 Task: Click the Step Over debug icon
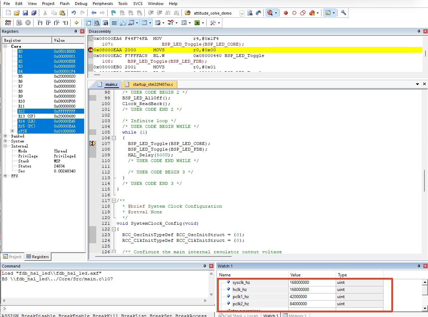pos(48,23)
